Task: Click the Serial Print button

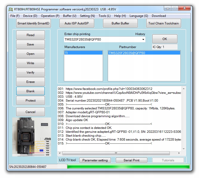Action: [x=131, y=160]
